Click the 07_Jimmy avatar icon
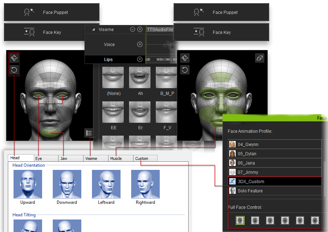Viewport: 328px width, 232px height. [x=232, y=172]
